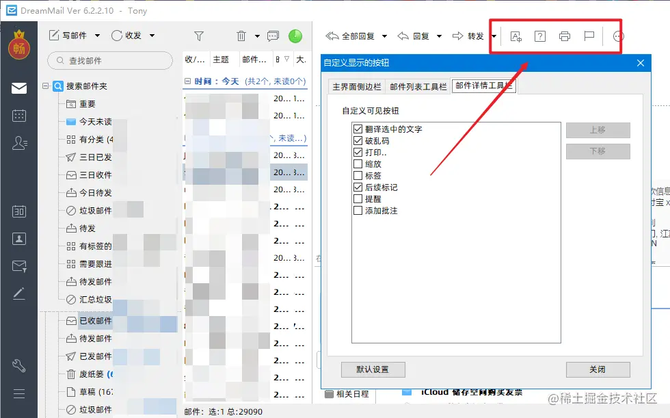Viewport: 670px width, 418px height.
Task: Toggle 翻译选中的文字 checkbox
Action: [x=358, y=129]
